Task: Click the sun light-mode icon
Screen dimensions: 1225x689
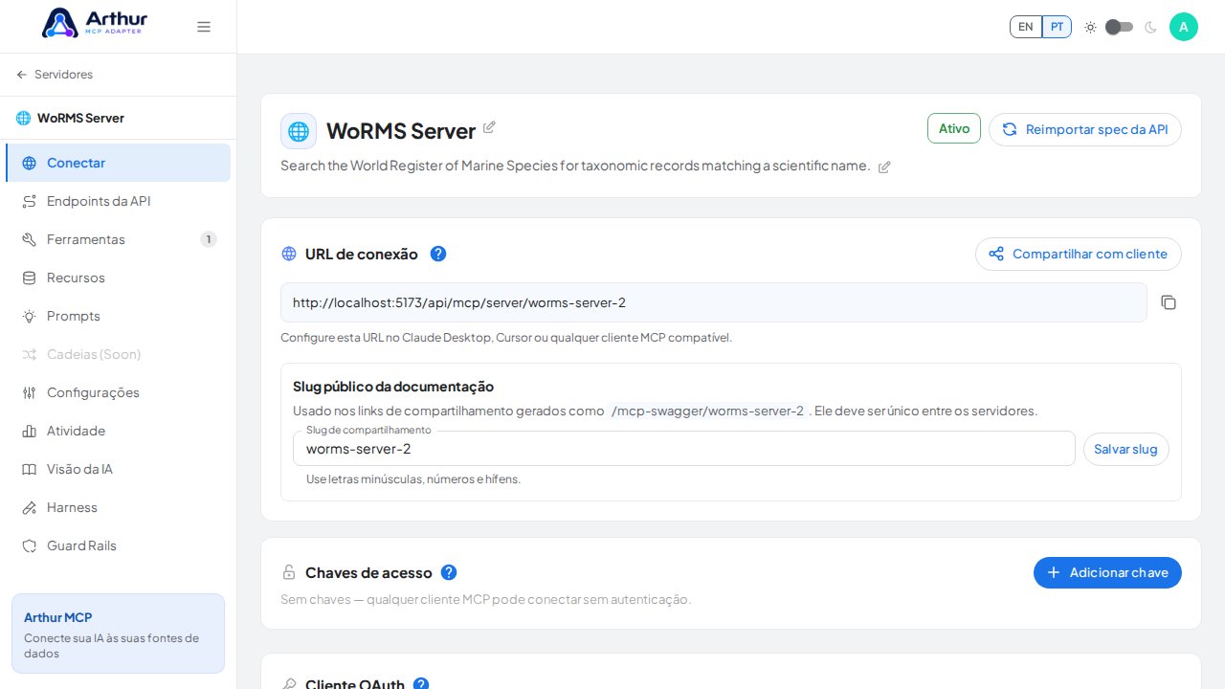Action: [x=1090, y=27]
